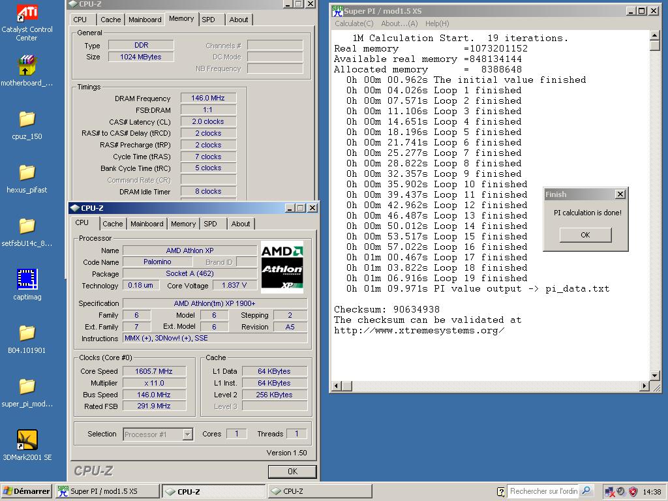Click scroll down arrow in Super PI
Viewport: 668px width, 501px height.
655,375
